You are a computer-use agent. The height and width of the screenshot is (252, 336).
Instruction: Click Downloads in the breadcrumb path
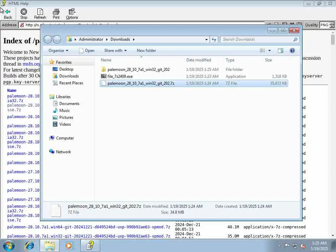pyautogui.click(x=120, y=39)
